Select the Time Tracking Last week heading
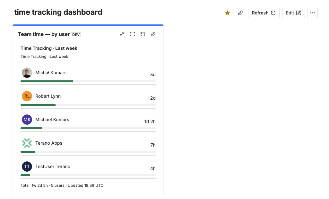Image resolution: width=329 pixels, height=199 pixels. pos(49,48)
